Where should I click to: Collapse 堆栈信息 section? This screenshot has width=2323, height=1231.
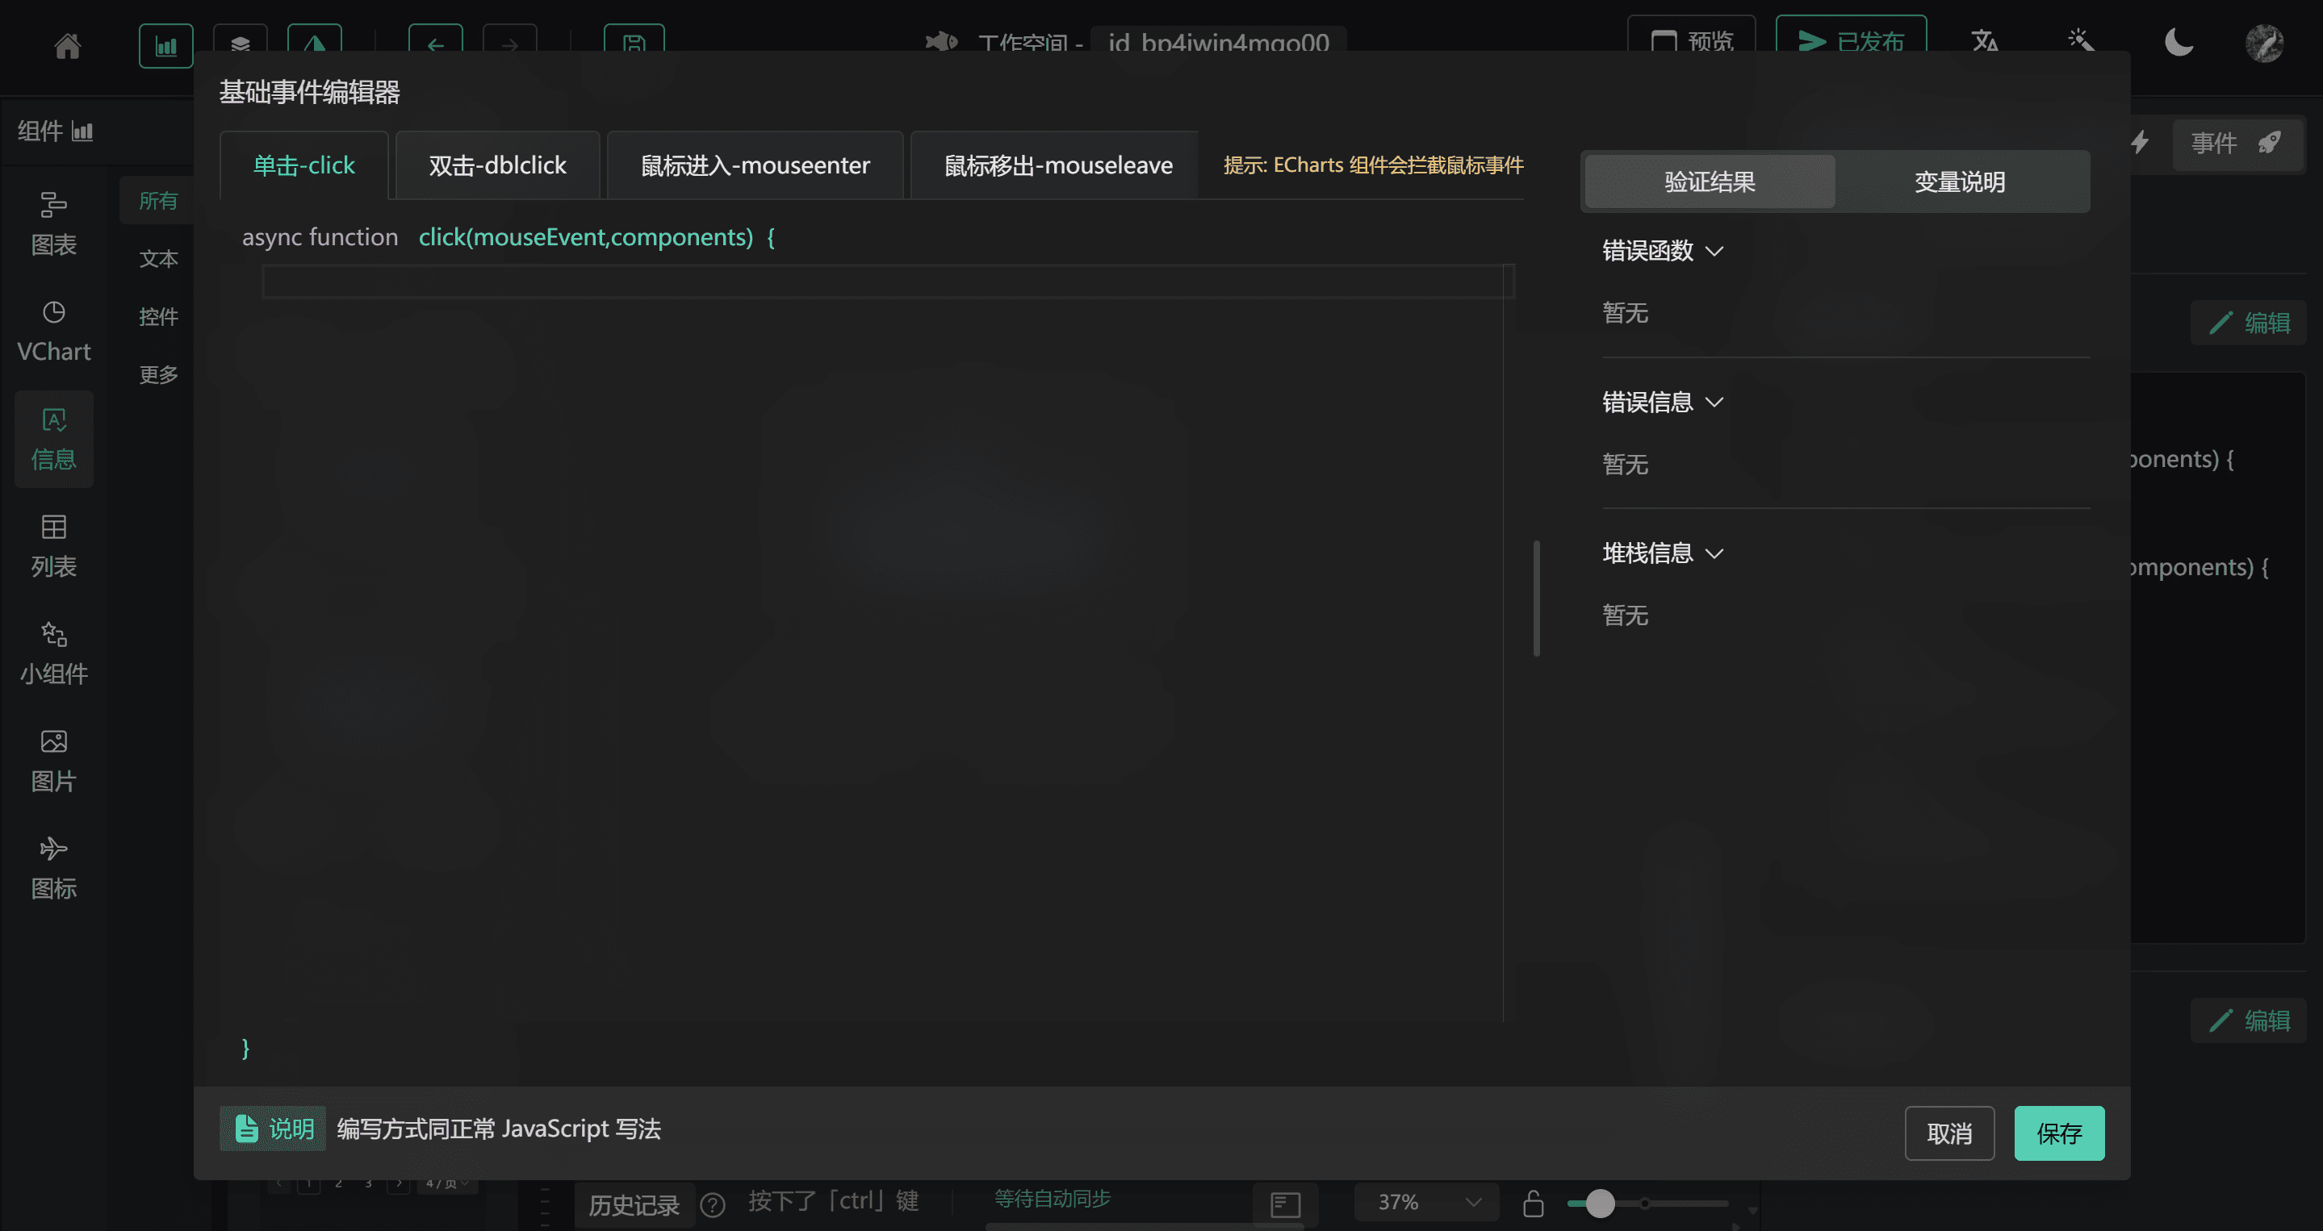tap(1663, 553)
